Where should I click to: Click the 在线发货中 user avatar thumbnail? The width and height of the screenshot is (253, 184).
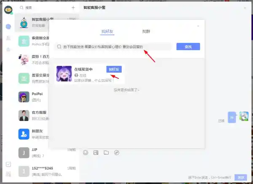(64, 74)
